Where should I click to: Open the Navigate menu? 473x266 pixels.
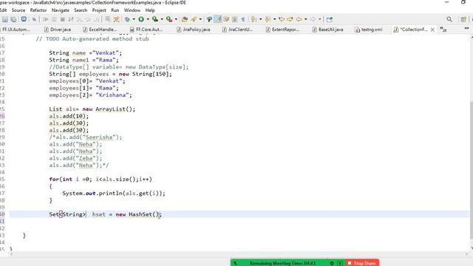[x=61, y=10]
